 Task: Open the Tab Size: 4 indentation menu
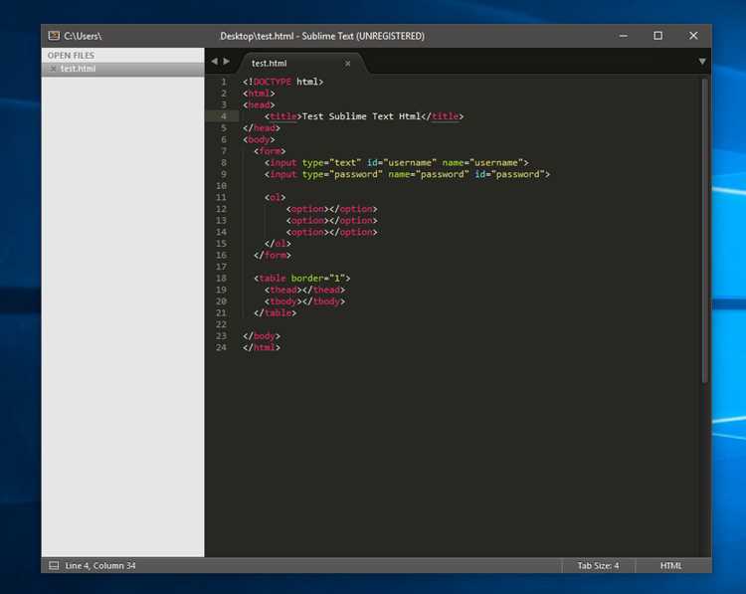[x=598, y=565]
